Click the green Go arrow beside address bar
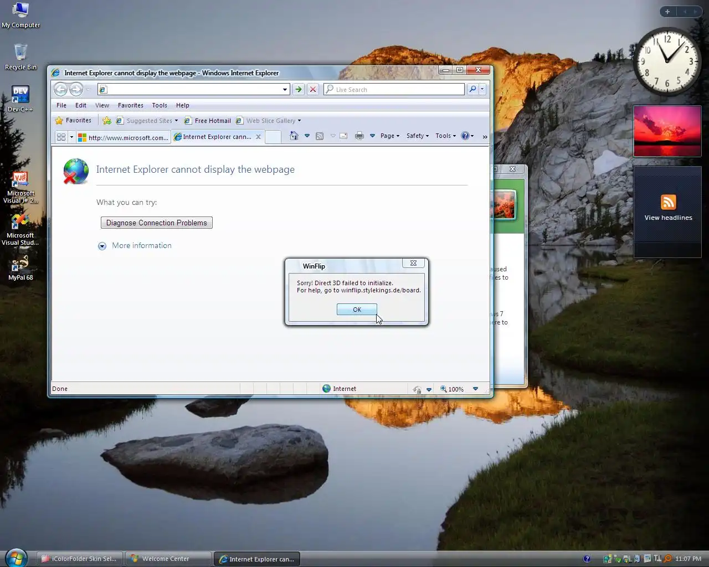 click(298, 89)
